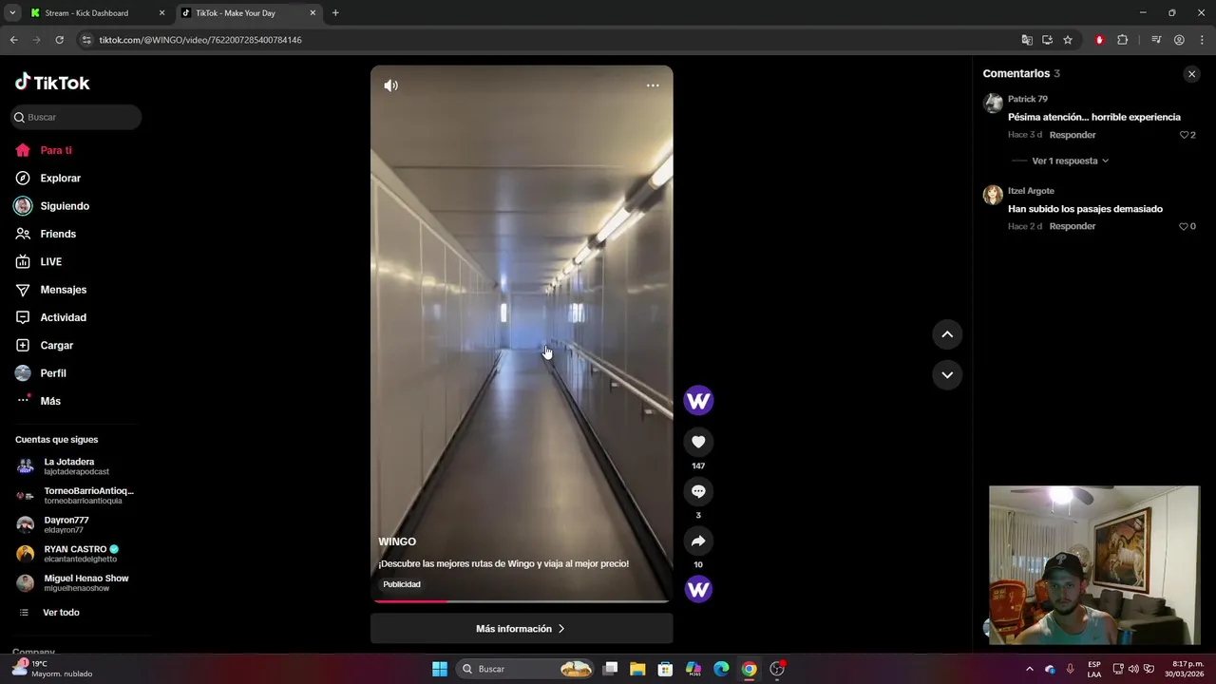The width and height of the screenshot is (1216, 684).
Task: Open La Jotadera followed account
Action: click(x=76, y=466)
